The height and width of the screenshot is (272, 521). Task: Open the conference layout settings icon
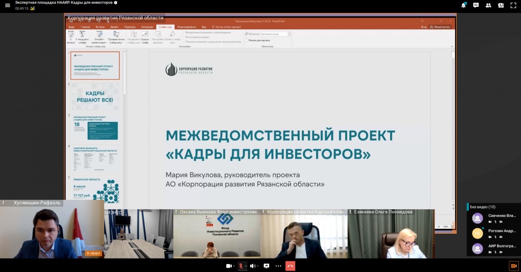pos(501,5)
